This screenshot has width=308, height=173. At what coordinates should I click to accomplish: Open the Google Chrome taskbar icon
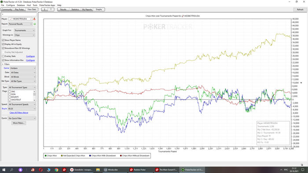pyautogui.click(x=56, y=169)
